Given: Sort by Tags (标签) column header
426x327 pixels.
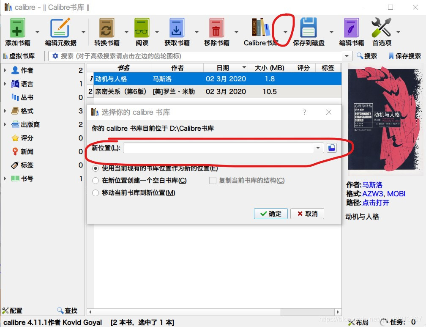Looking at the screenshot, I should tap(328, 68).
